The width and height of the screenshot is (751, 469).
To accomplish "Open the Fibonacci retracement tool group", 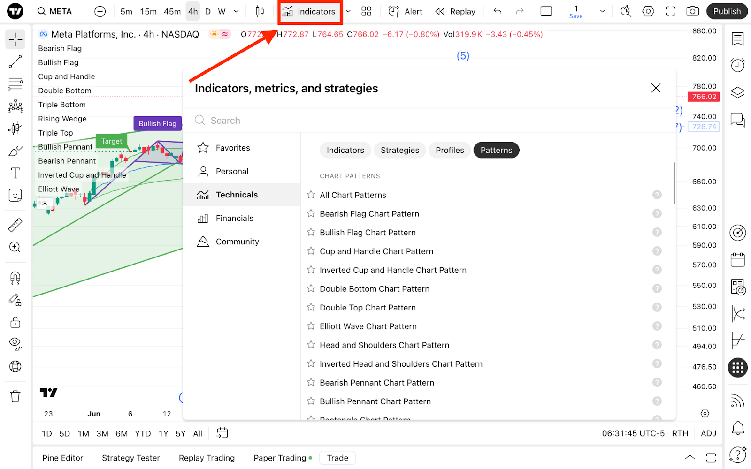I will point(15,84).
